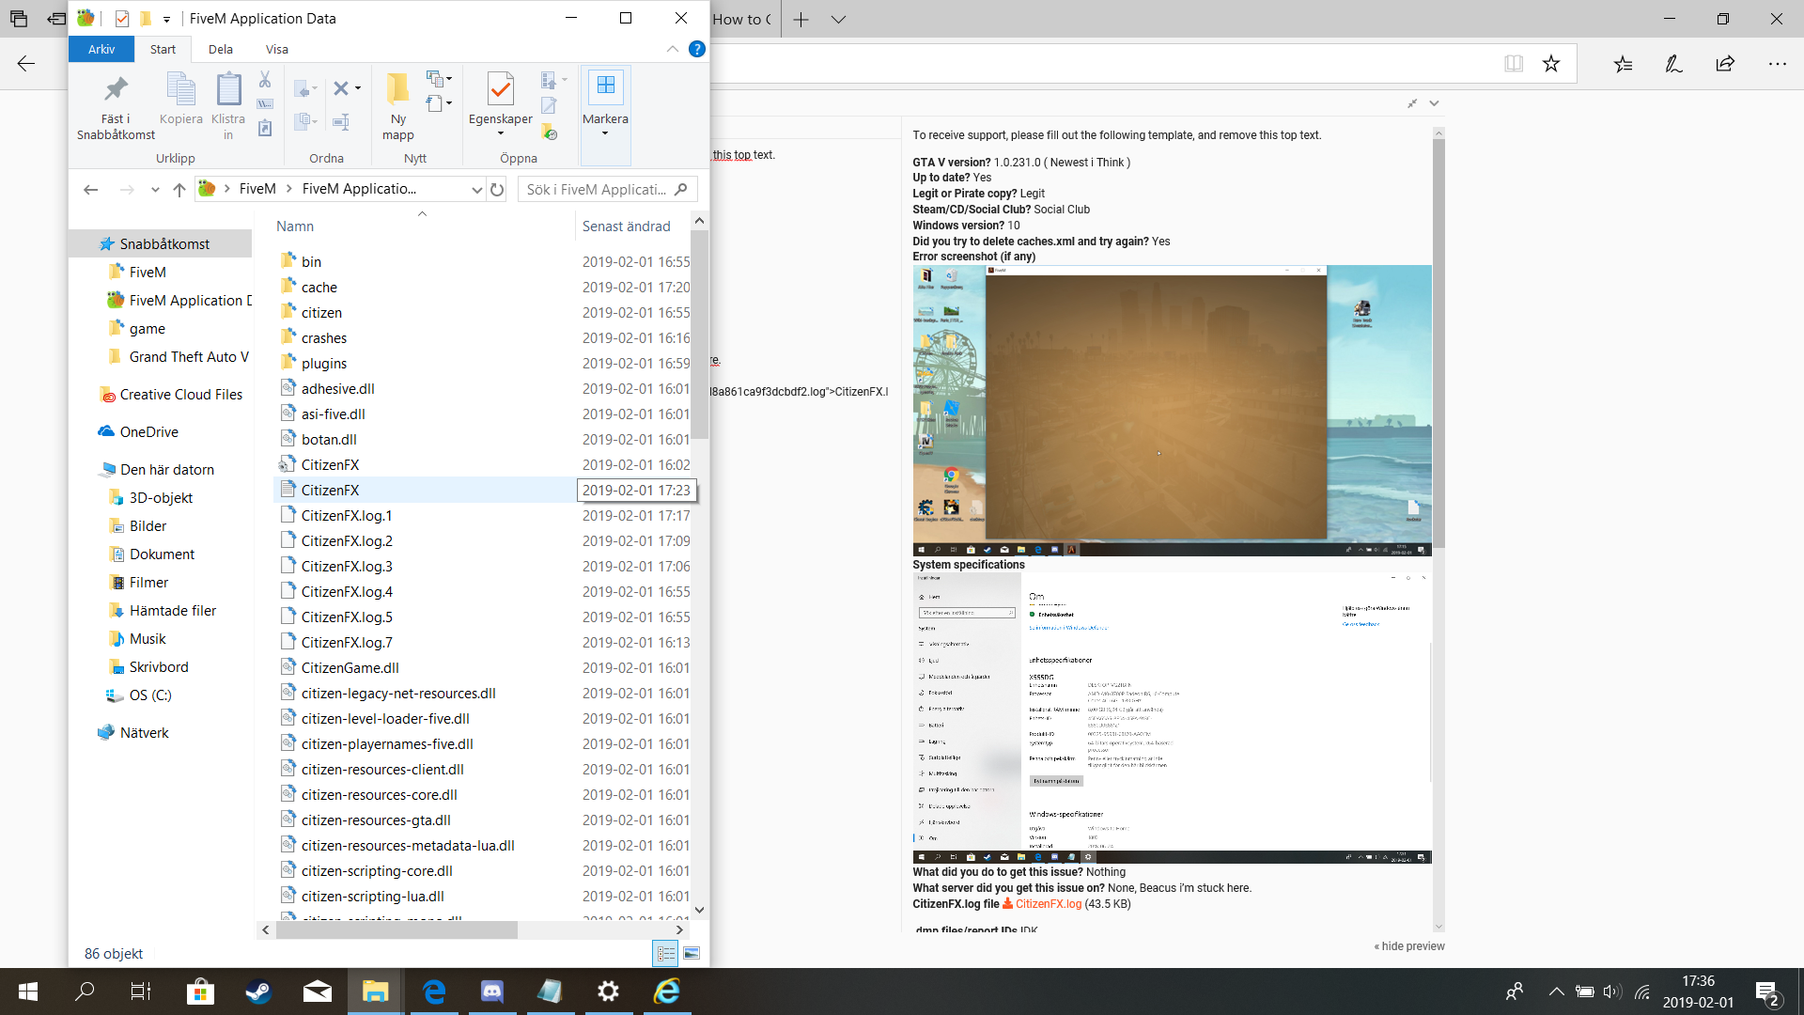Image resolution: width=1804 pixels, height=1015 pixels.
Task: Open the Microsoft Store taskbar icon
Action: (x=200, y=992)
